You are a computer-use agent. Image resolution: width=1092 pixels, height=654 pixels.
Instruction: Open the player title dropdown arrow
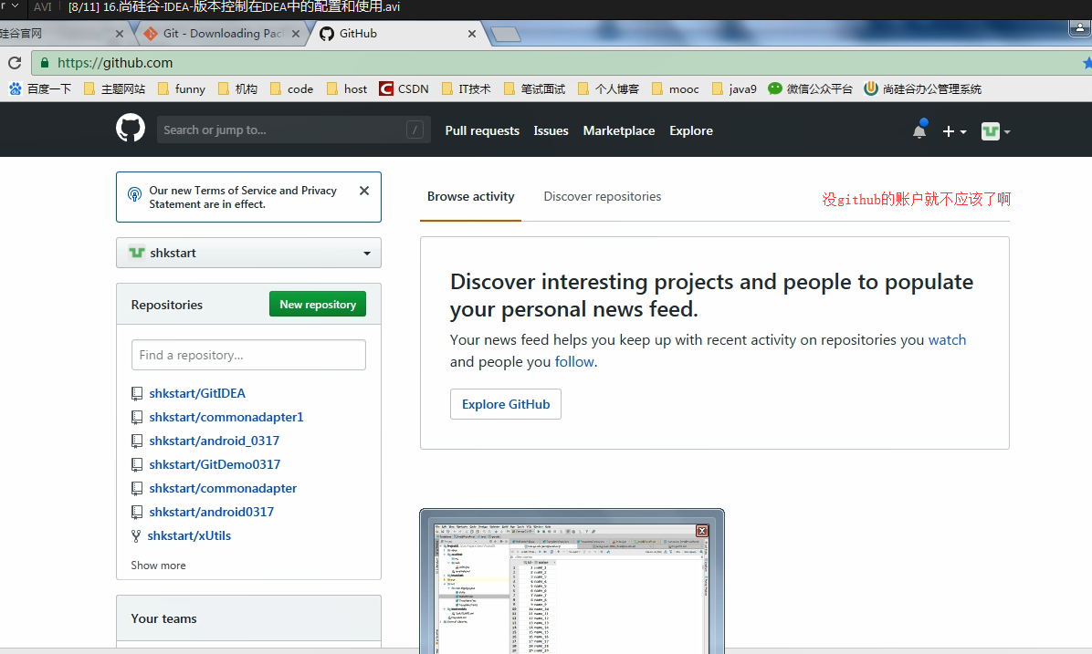coord(16,6)
